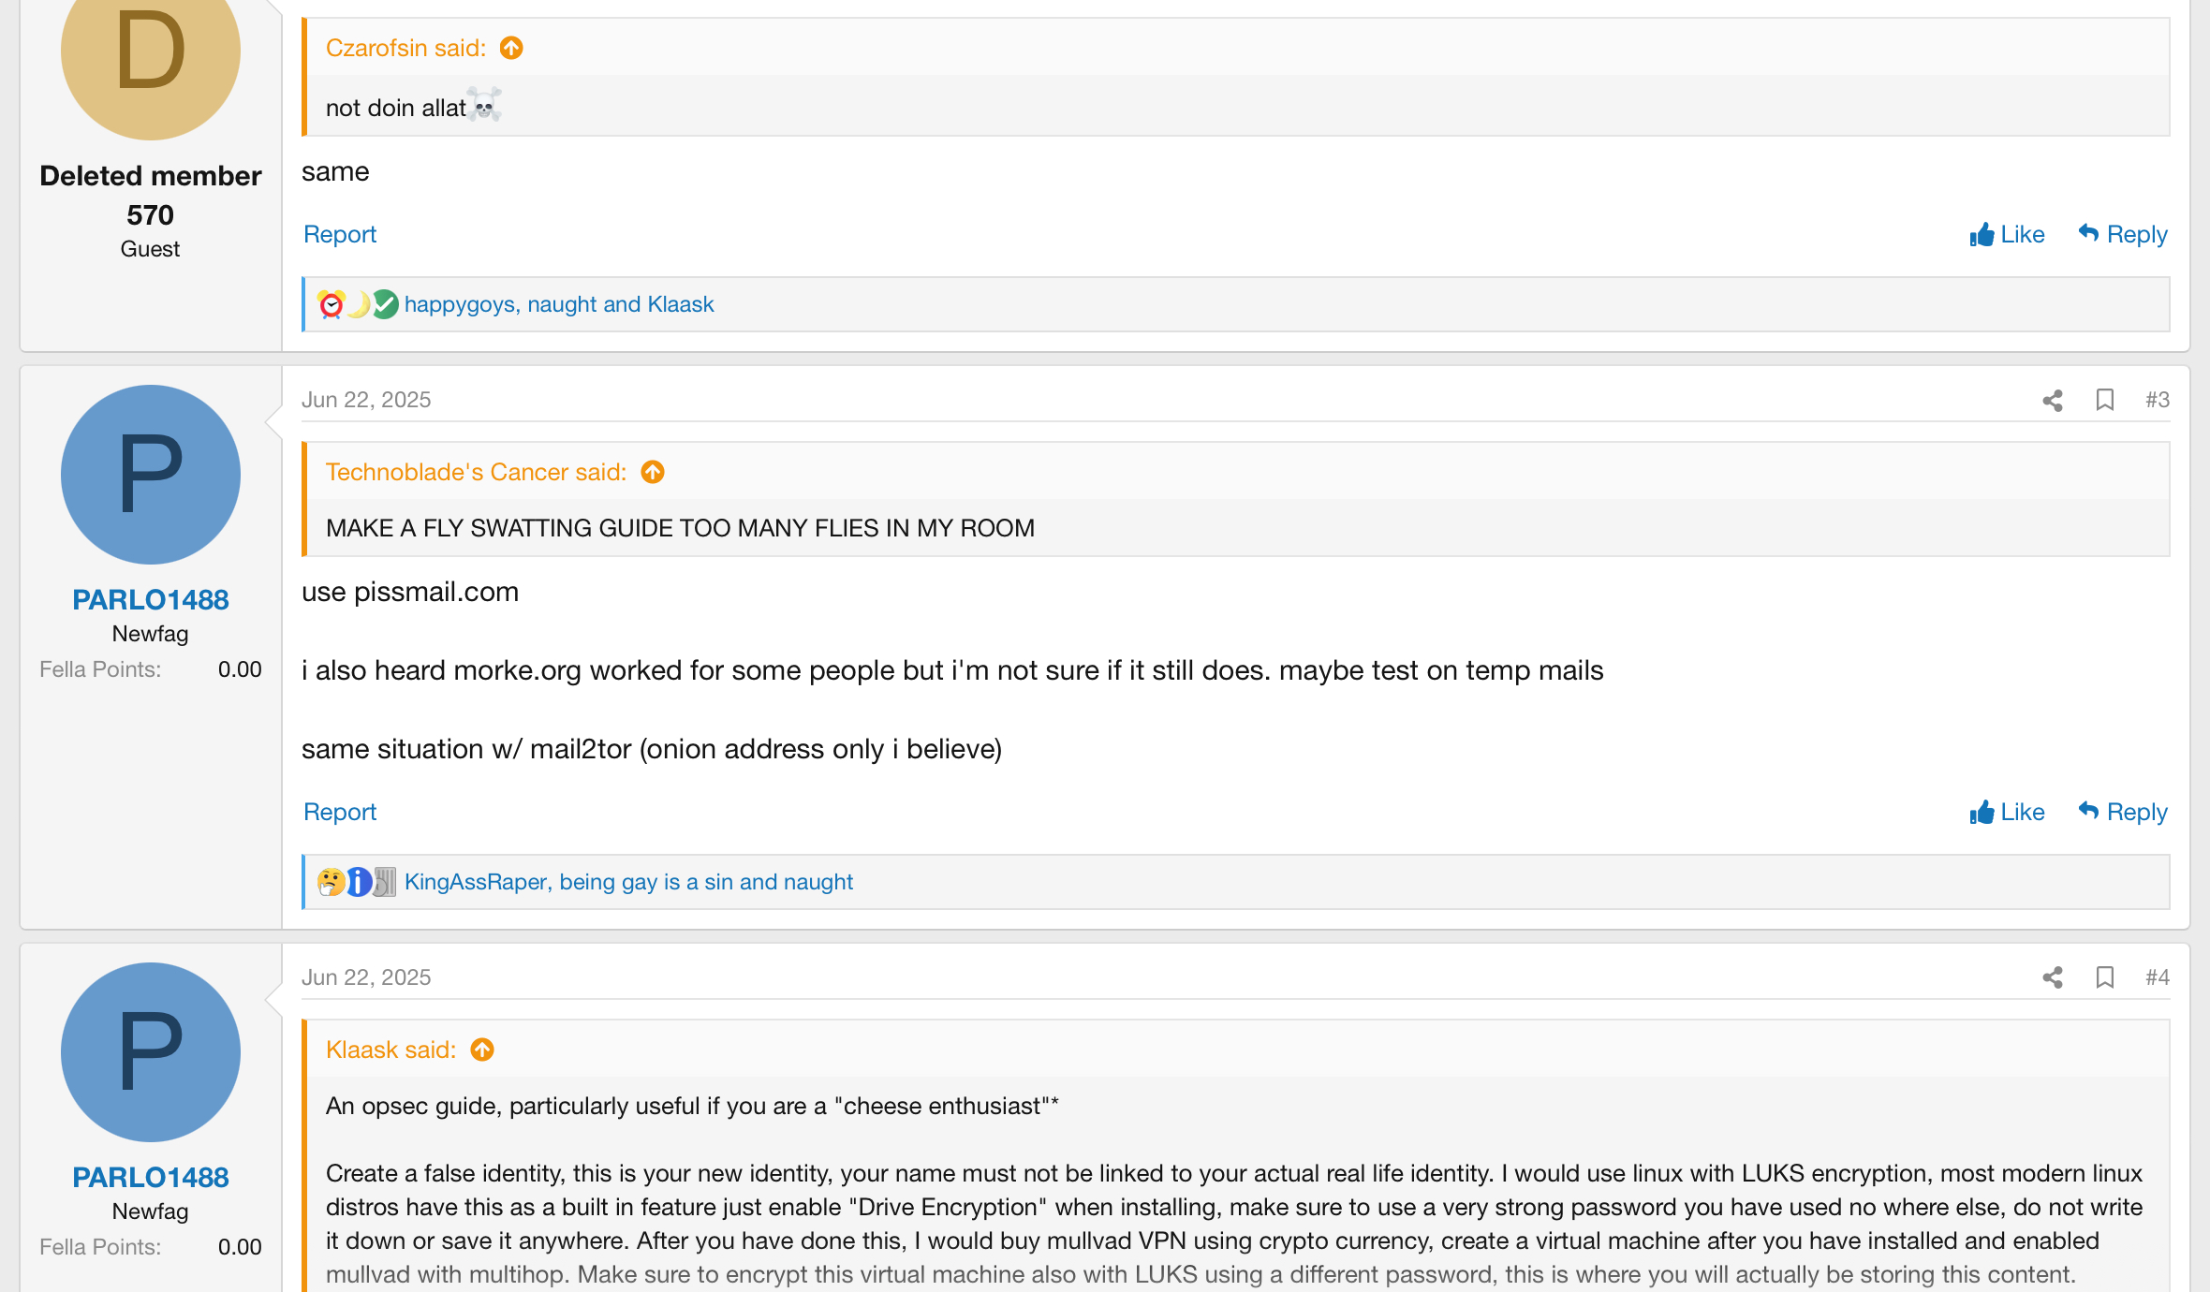Jump to Czarofsin's original quoted post arrow
The width and height of the screenshot is (2210, 1292).
511,48
